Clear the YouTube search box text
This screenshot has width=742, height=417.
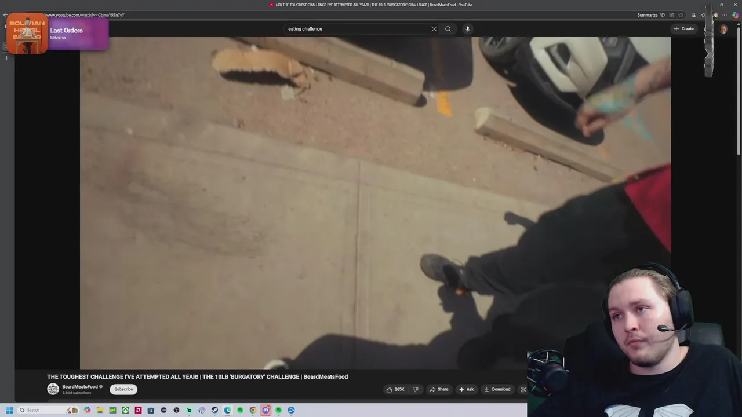tap(434, 29)
